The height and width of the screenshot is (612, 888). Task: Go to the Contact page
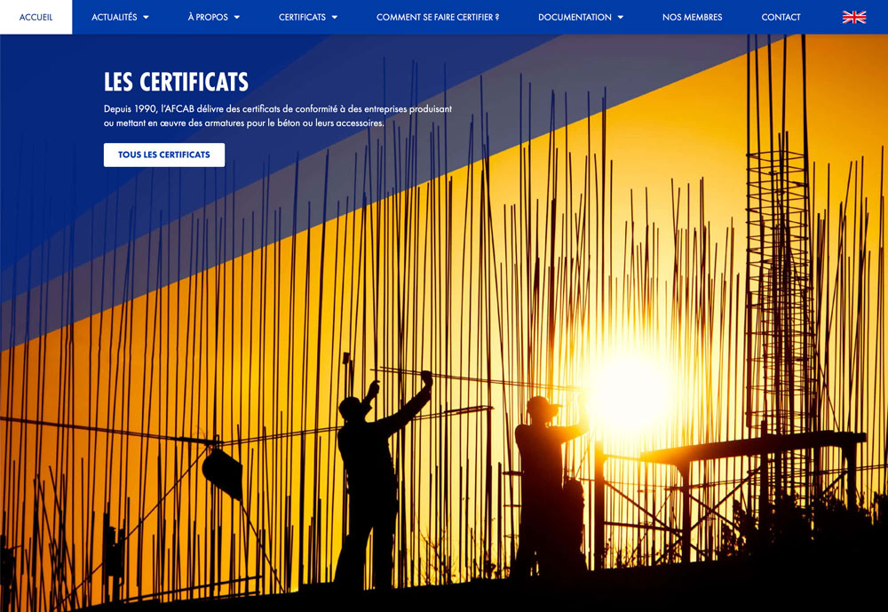pos(781,17)
